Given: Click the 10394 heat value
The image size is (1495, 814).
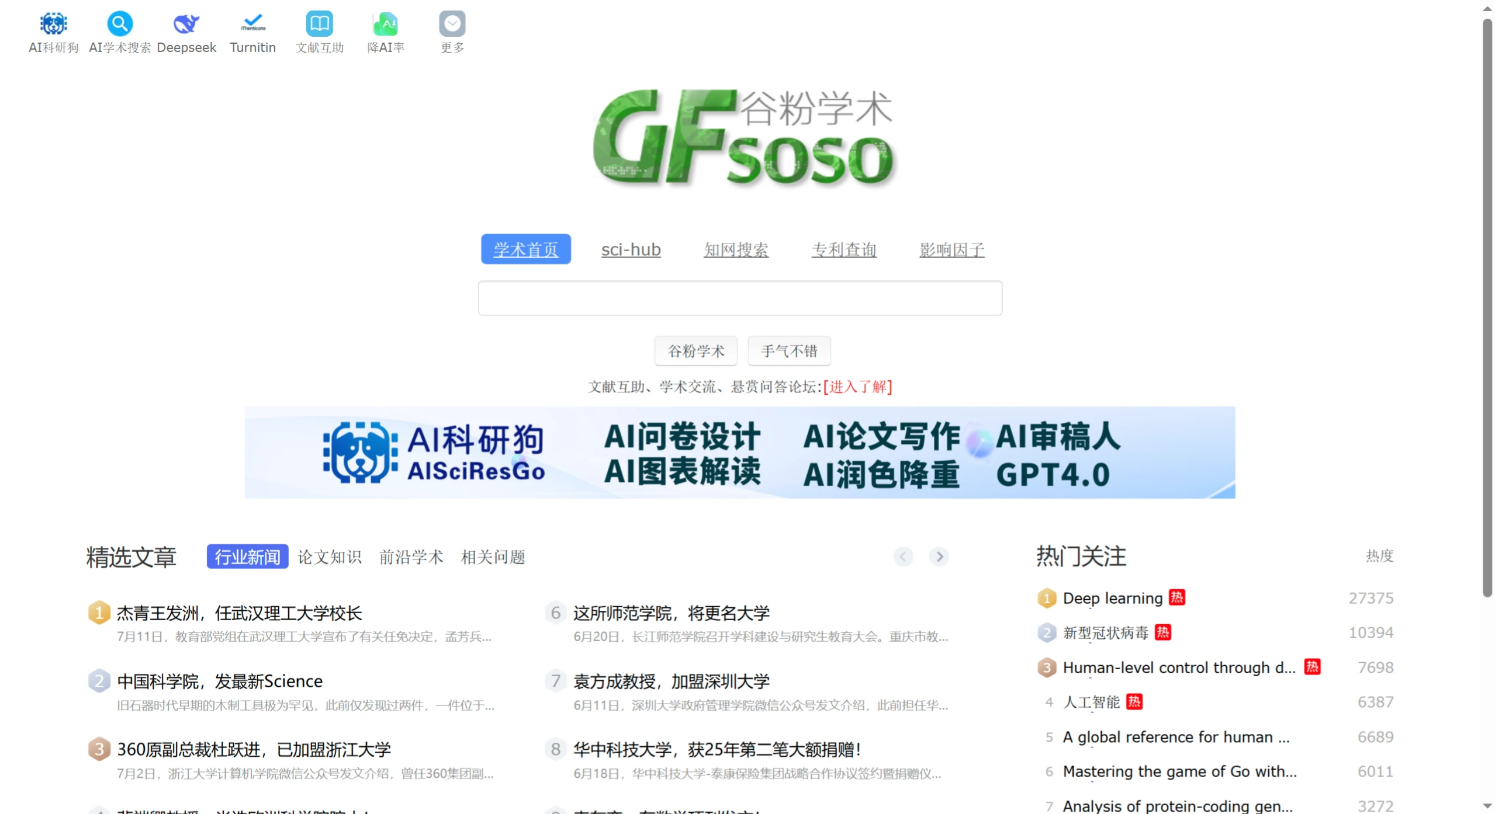Looking at the screenshot, I should 1371,632.
